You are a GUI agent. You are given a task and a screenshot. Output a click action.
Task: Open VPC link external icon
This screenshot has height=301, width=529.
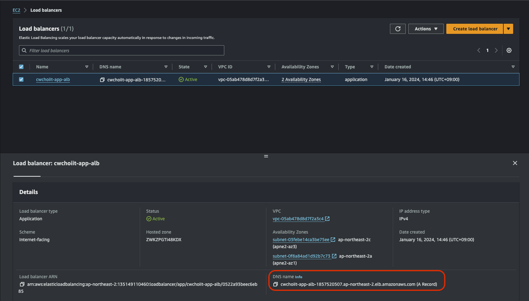coord(328,219)
